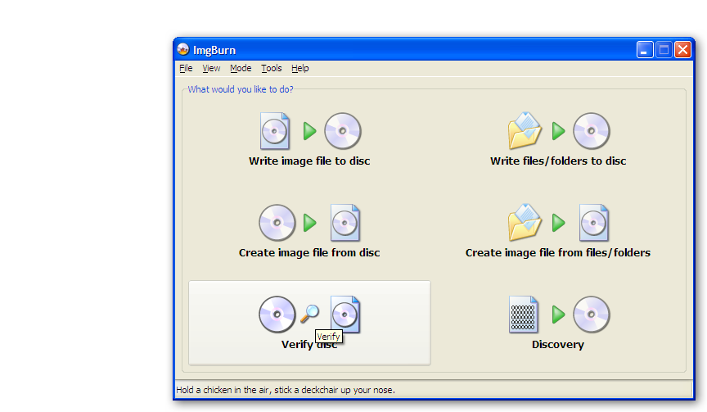Open the Mode menu
Image resolution: width=707 pixels, height=412 pixels.
(x=241, y=68)
